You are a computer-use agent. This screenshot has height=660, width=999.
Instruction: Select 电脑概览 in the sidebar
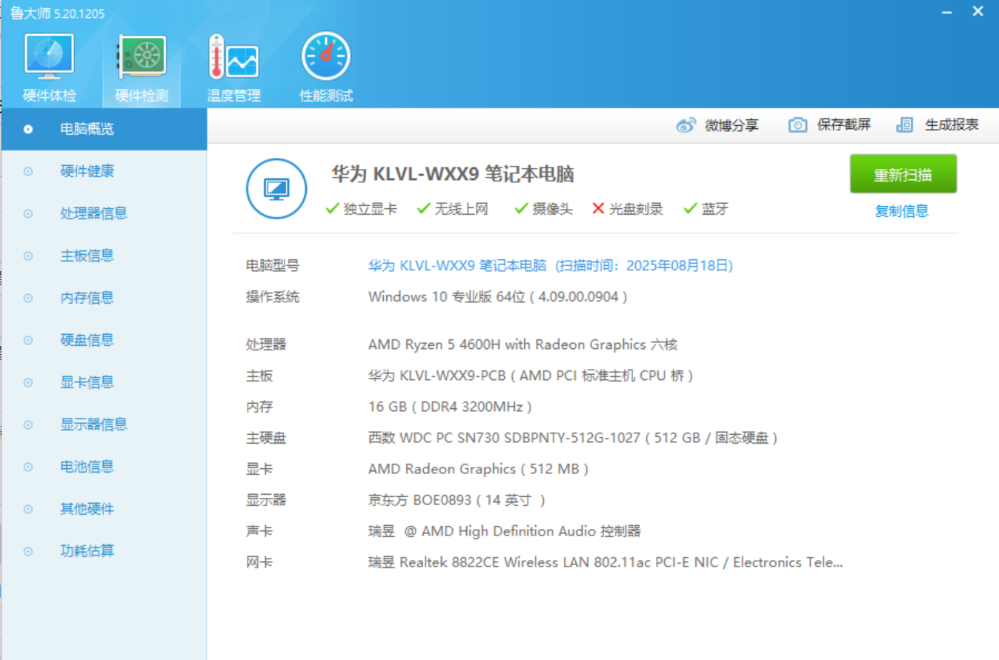[104, 129]
